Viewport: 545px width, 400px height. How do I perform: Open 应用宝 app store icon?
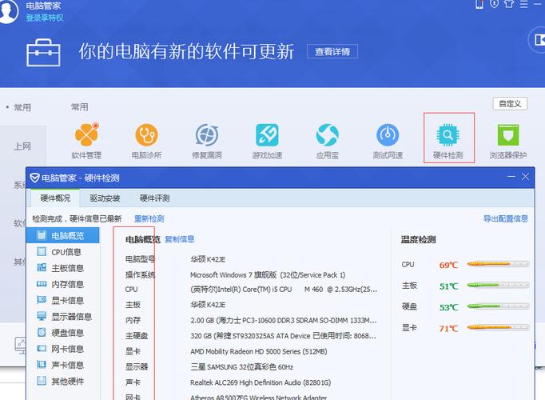tap(327, 134)
